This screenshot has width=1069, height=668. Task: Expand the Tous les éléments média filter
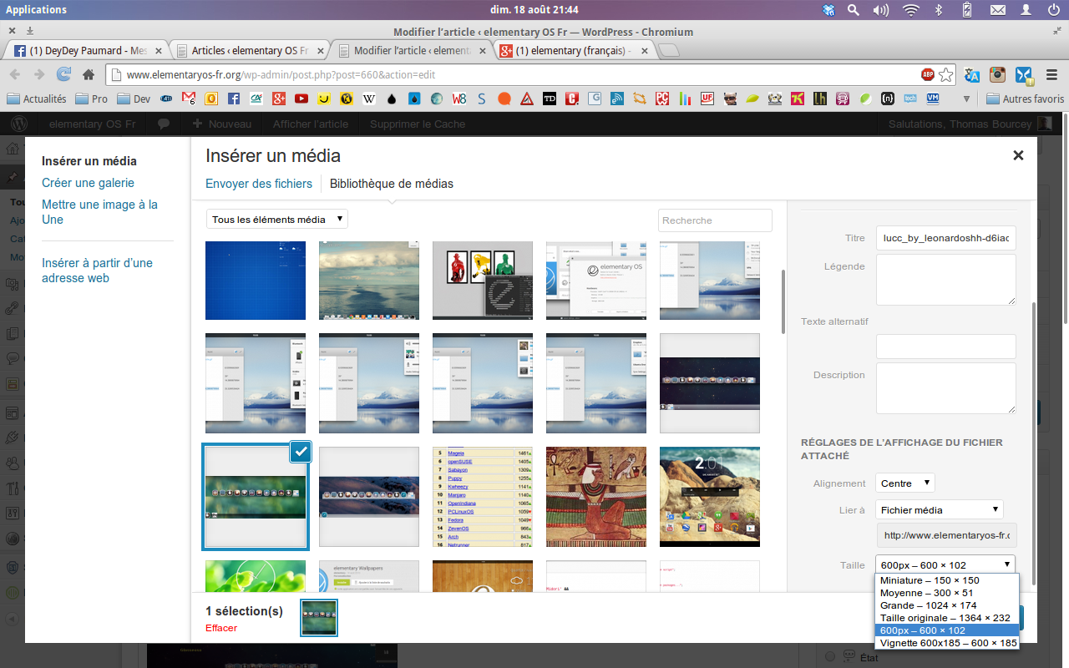(x=277, y=220)
